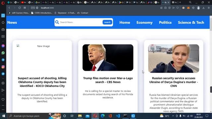Reload the localhost page
Screen dimensions: 212x119
click(x=20, y=8)
